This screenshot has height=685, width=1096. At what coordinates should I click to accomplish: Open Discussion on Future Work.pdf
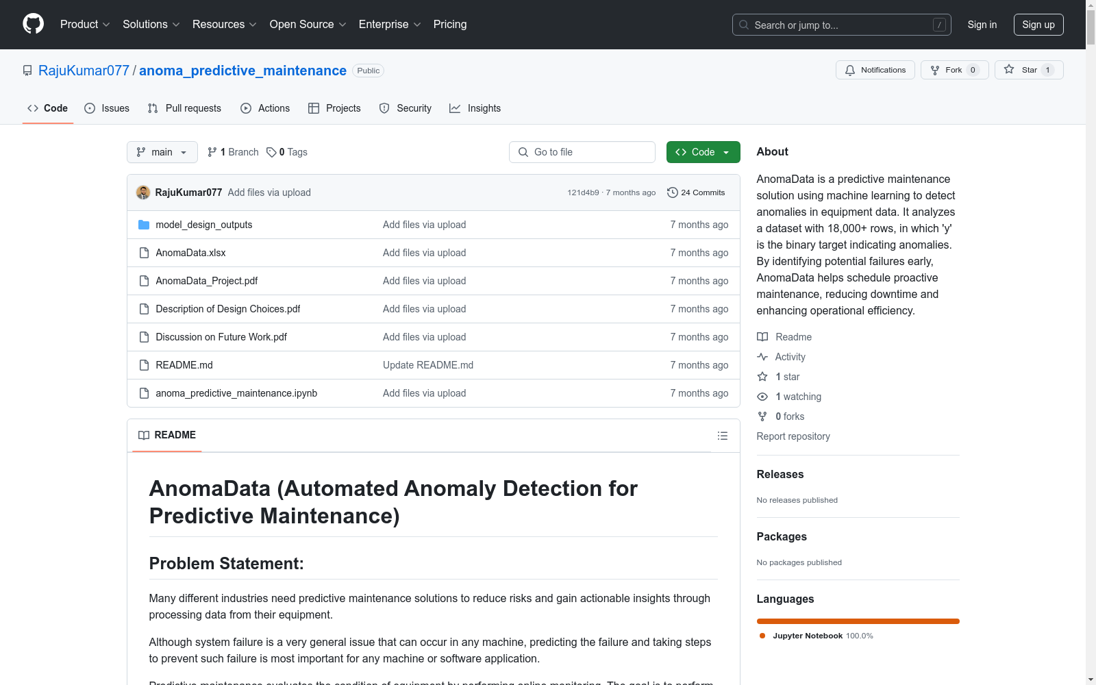[221, 337]
